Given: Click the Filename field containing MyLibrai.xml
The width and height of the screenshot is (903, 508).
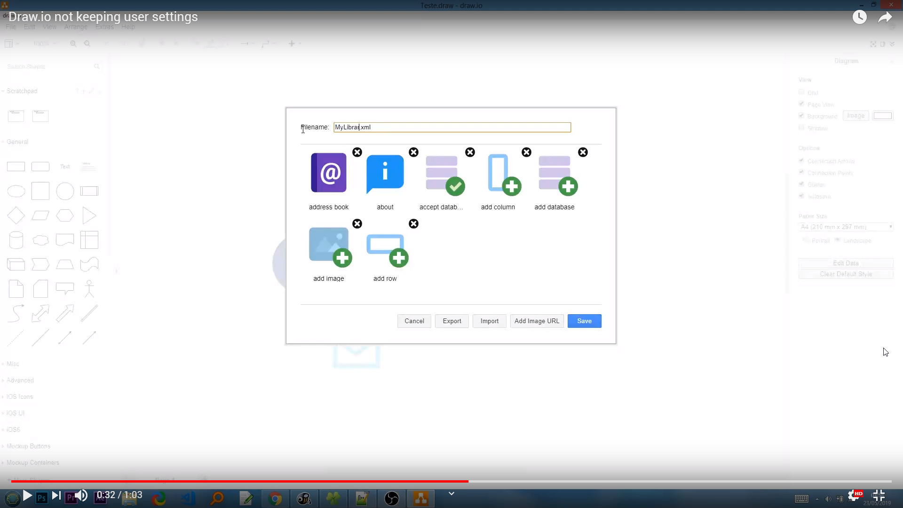Looking at the screenshot, I should (451, 127).
